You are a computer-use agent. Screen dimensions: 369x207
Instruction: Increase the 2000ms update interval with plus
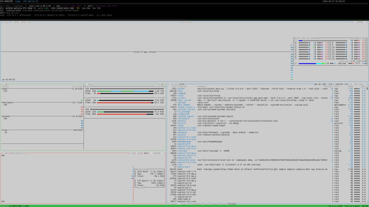365,22
